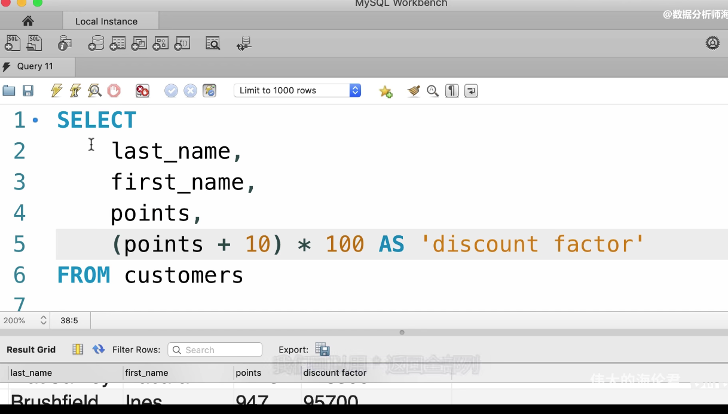The width and height of the screenshot is (728, 414).
Task: Run EXPLAIN on the current statement
Action: [94, 91]
